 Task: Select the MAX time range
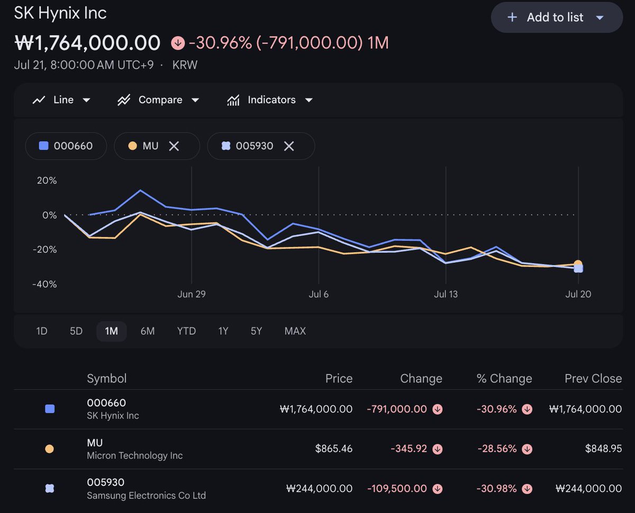pyautogui.click(x=295, y=331)
